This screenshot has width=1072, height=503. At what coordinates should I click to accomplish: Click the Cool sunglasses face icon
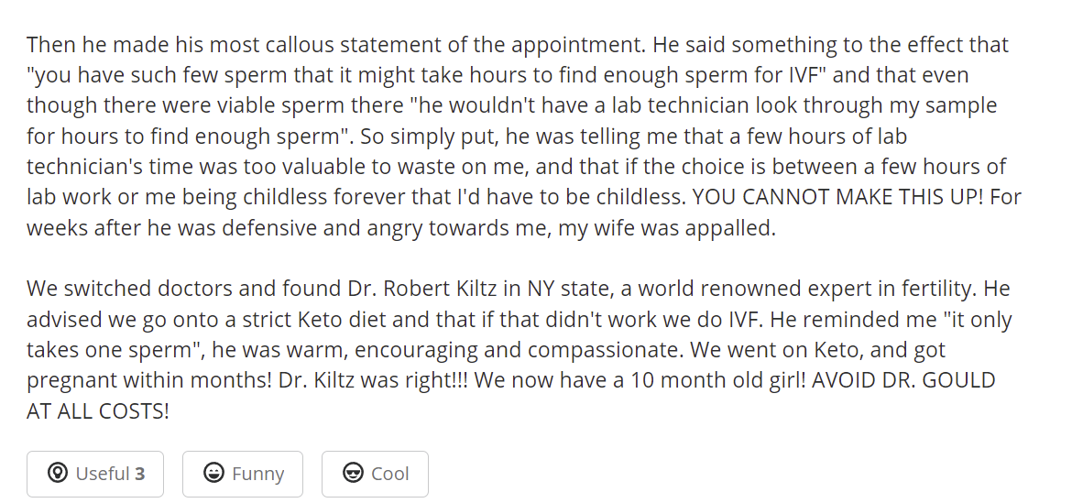[353, 473]
